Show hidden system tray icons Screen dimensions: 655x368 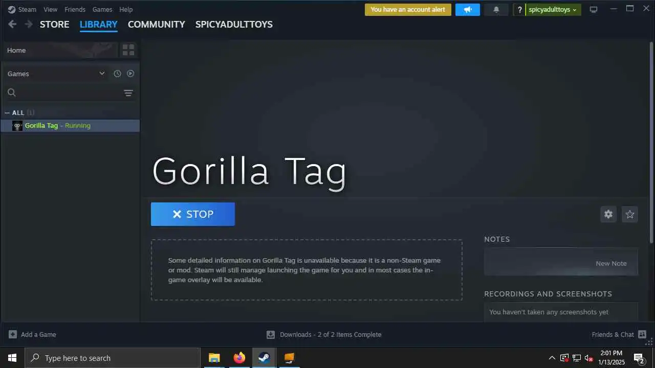click(x=552, y=358)
